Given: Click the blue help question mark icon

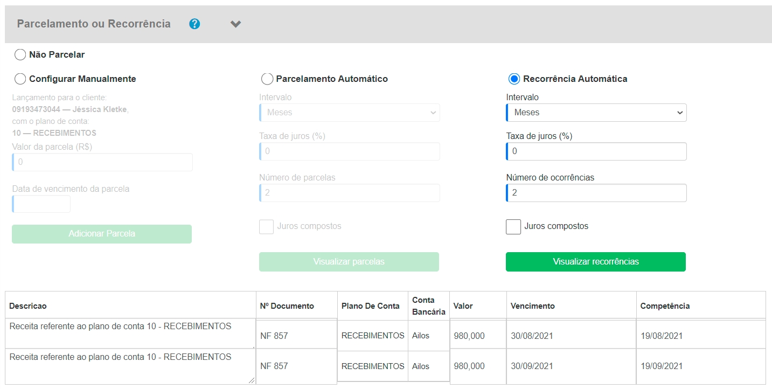Looking at the screenshot, I should [194, 24].
